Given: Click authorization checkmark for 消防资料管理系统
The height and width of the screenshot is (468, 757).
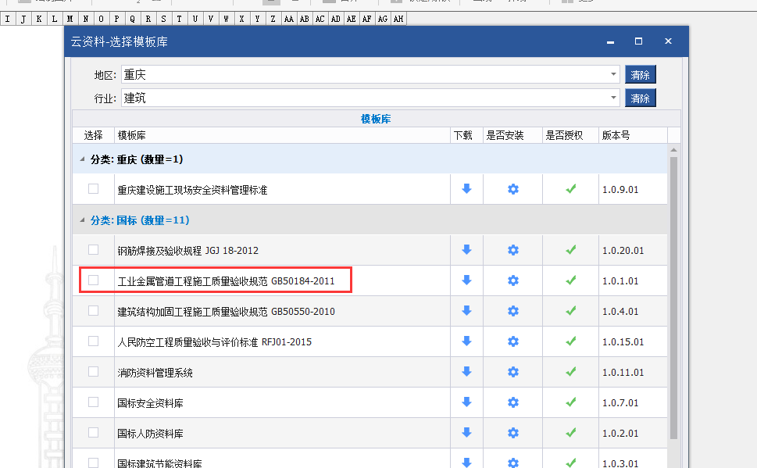Looking at the screenshot, I should coord(571,372).
